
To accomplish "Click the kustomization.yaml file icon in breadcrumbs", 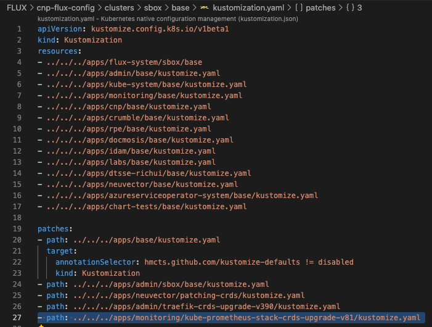I will pos(206,8).
